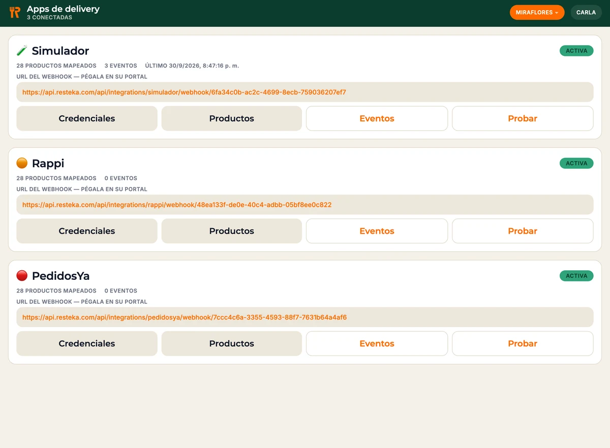Click the 'Apps de delivery' page heading
Viewport: 610px width, 448px height.
63,9
